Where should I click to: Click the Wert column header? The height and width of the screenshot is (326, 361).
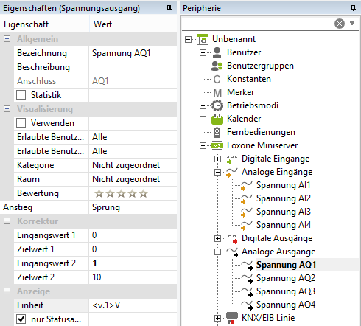click(x=133, y=24)
